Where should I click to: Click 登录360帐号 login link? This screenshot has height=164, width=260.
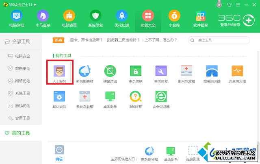(230, 25)
